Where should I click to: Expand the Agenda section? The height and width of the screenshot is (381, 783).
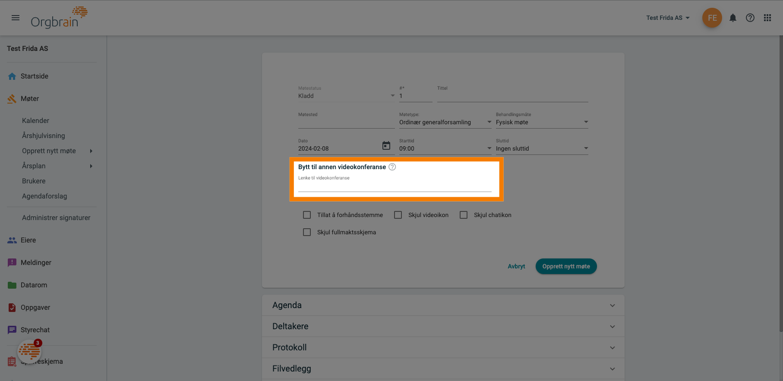coord(443,305)
